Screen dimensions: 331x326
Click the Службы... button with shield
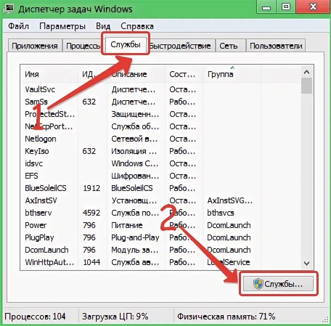[278, 284]
